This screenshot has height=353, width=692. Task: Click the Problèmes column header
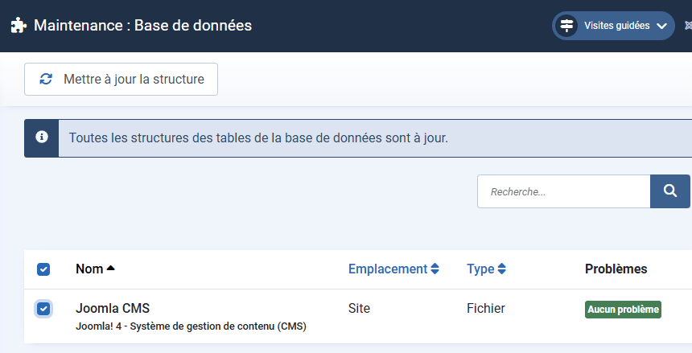616,269
